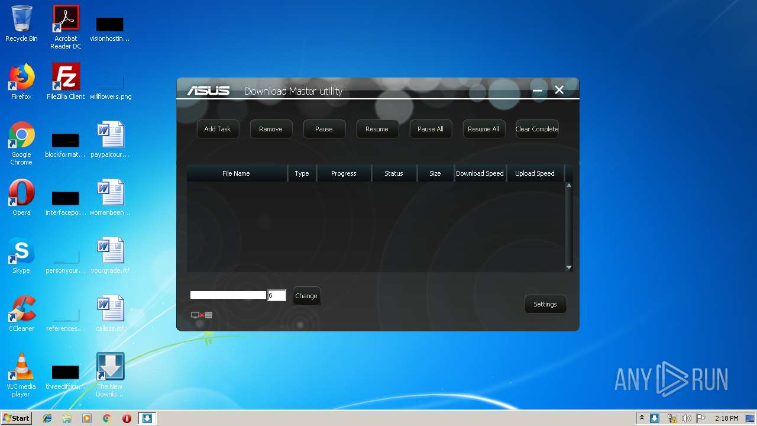Click the Remove button
757x426 pixels.
(271, 129)
